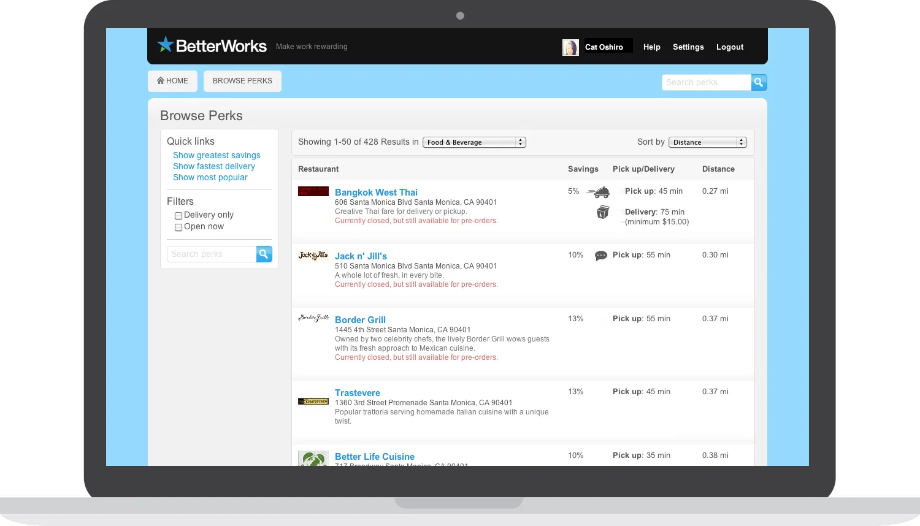Click the Restaurant column header
920x526 pixels.
(318, 169)
